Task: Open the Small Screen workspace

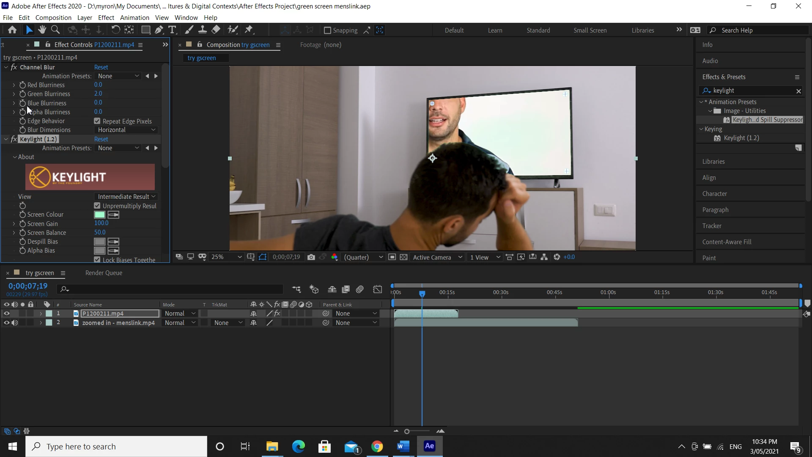Action: (x=590, y=30)
